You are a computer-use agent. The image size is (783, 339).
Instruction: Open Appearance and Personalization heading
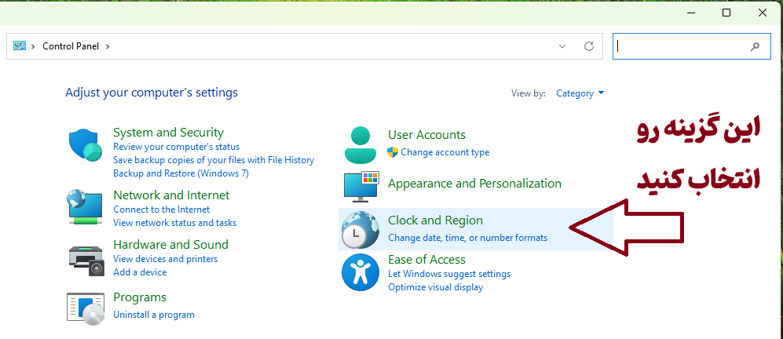[474, 183]
